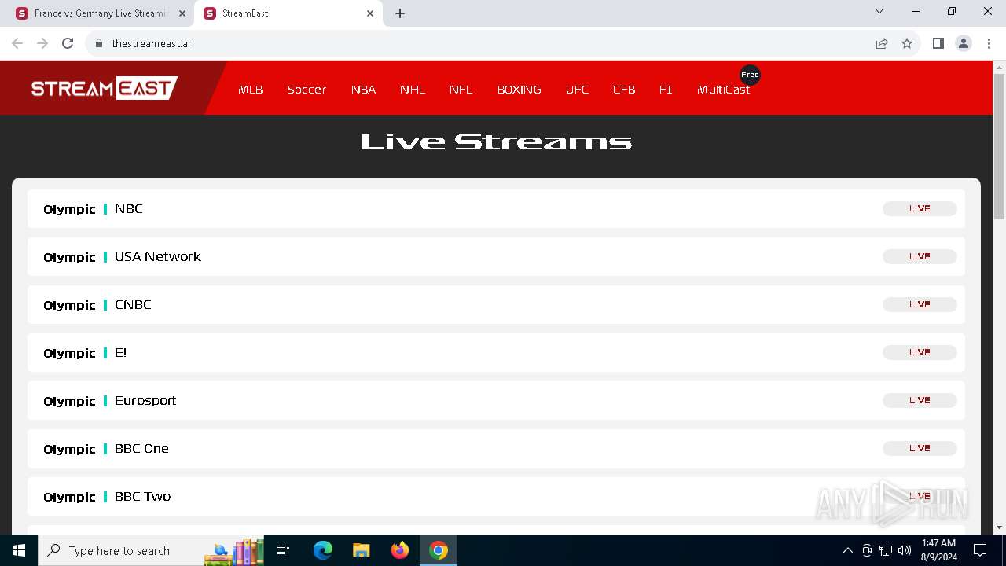Open the volume control in system tray
Viewport: 1006px width, 566px height.
[x=904, y=550]
